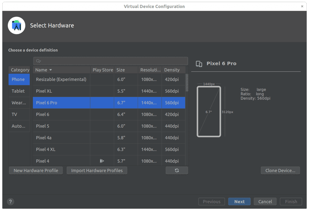The height and width of the screenshot is (211, 309).
Task: Select the TV category
Action: 19,115
